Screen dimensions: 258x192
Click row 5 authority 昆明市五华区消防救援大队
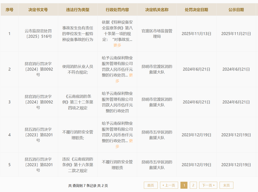pyautogui.click(x=157, y=165)
